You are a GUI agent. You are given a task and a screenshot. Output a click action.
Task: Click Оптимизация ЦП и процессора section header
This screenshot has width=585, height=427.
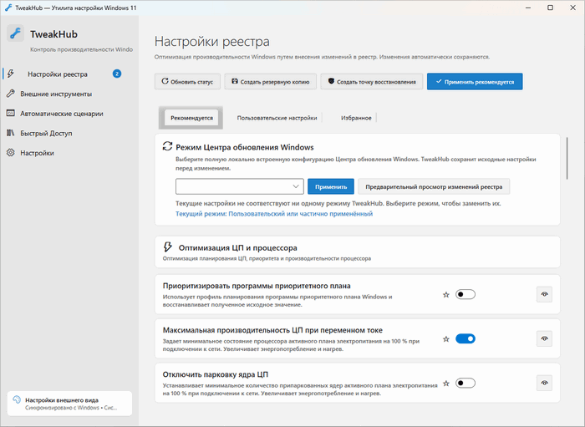[357, 252]
